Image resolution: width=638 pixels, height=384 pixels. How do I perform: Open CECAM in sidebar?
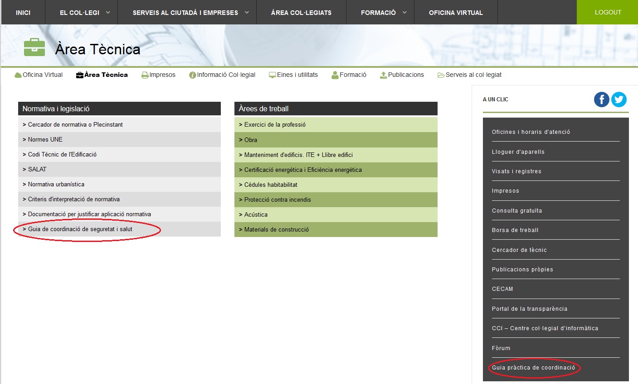coord(502,289)
